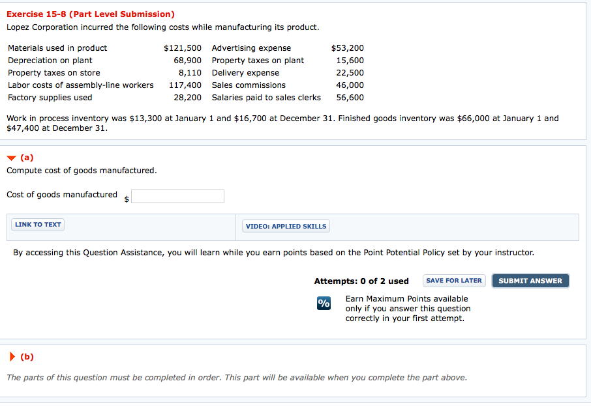Click the $121,500 materials amount
The height and width of the screenshot is (409, 591).
pyautogui.click(x=183, y=48)
